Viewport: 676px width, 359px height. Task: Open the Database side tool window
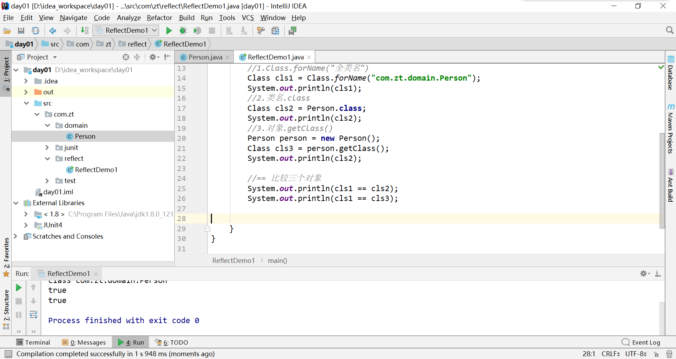(671, 73)
